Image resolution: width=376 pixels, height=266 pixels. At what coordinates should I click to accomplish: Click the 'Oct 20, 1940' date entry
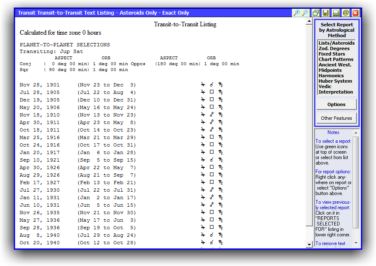[40, 243]
